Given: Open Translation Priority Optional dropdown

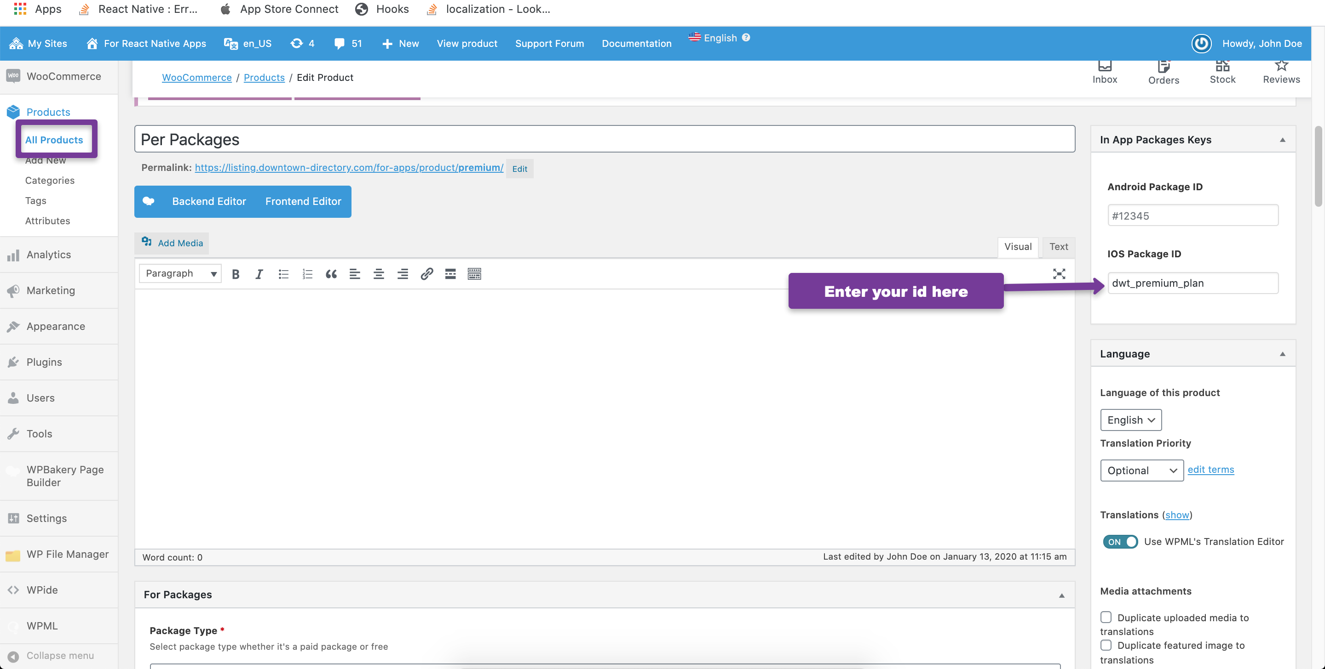Looking at the screenshot, I should tap(1141, 470).
